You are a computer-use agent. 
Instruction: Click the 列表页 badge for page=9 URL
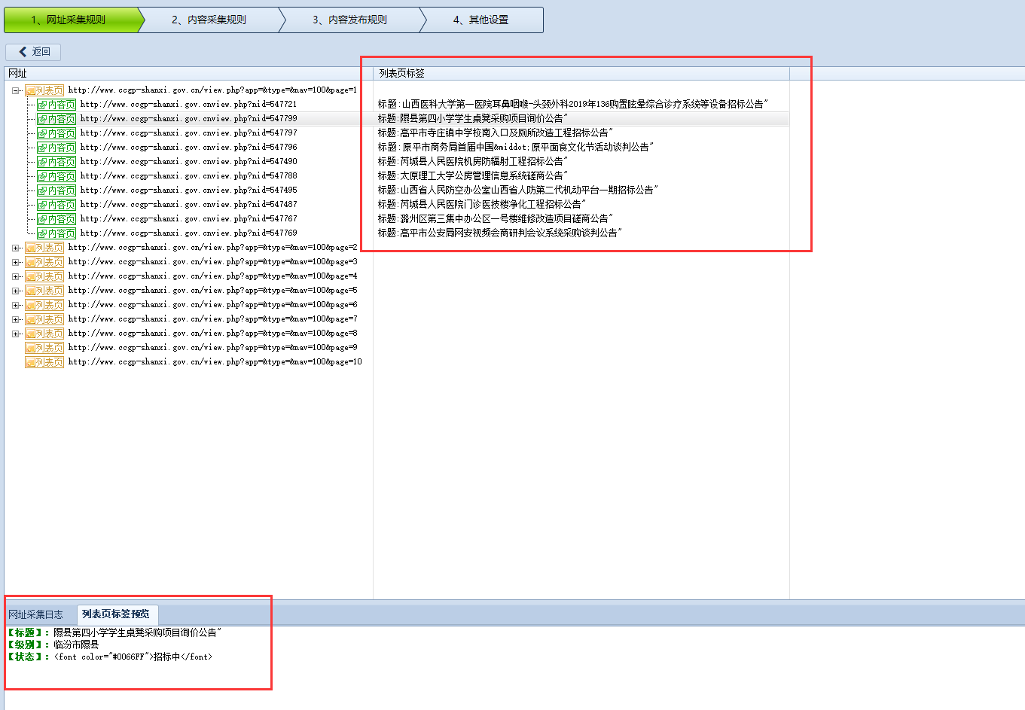[44, 348]
